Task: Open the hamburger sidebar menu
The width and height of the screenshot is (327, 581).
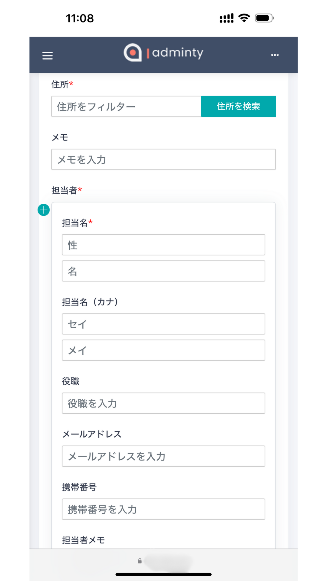Action: tap(48, 56)
